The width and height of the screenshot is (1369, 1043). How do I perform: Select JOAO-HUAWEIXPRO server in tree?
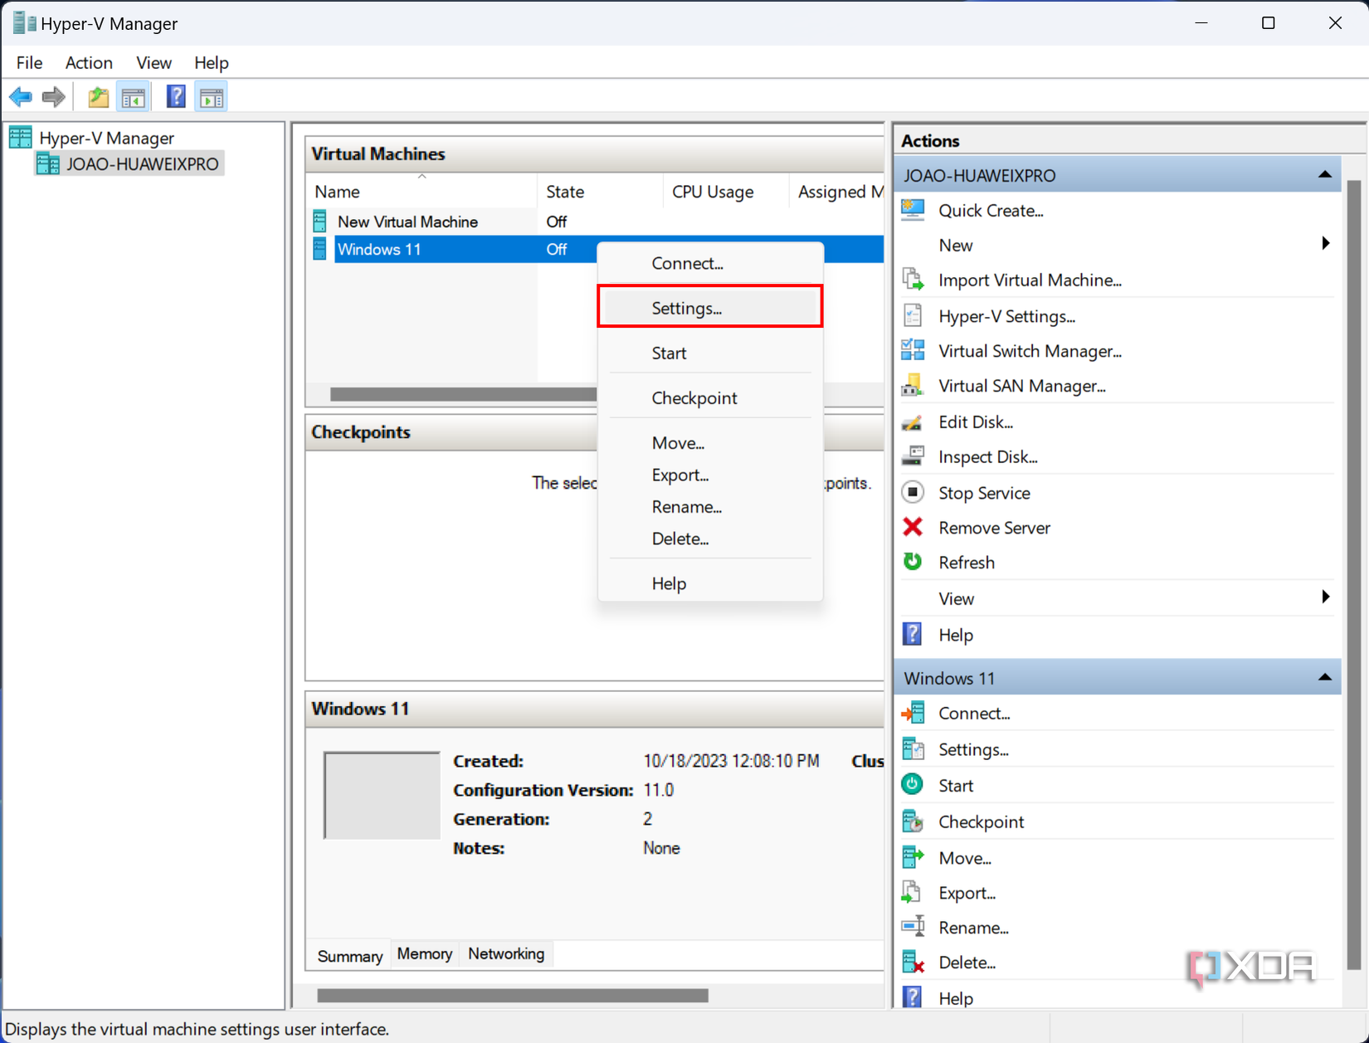129,164
